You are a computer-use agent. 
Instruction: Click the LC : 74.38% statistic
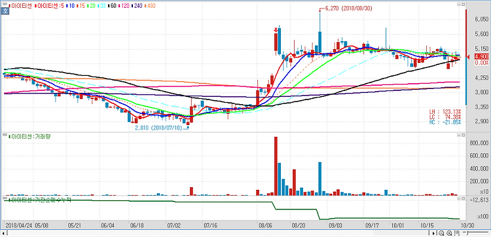[445, 117]
